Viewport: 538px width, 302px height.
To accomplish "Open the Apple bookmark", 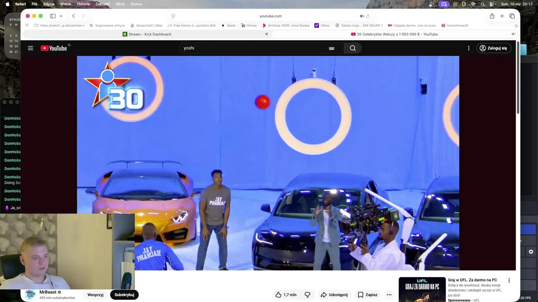I will point(229,26).
